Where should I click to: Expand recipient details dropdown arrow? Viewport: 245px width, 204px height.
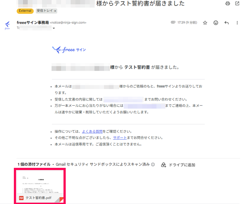point(54,28)
